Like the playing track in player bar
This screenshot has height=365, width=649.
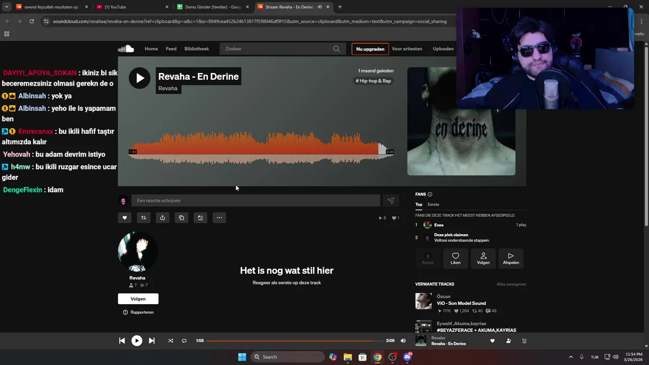492,341
